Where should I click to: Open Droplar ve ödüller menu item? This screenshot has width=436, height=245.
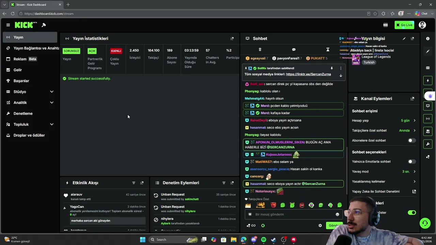(x=30, y=135)
